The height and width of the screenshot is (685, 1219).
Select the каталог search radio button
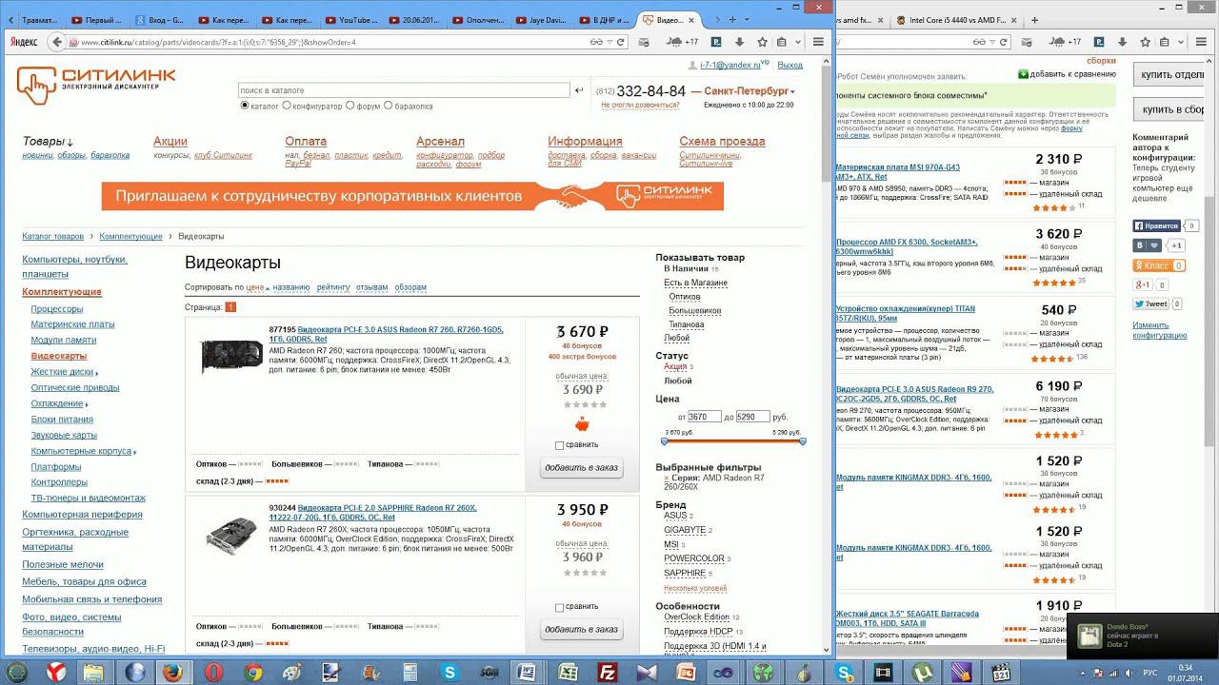click(x=245, y=106)
